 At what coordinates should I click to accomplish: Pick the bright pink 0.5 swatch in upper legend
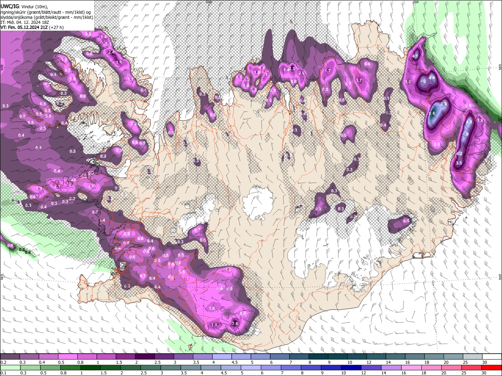[x=67, y=357]
